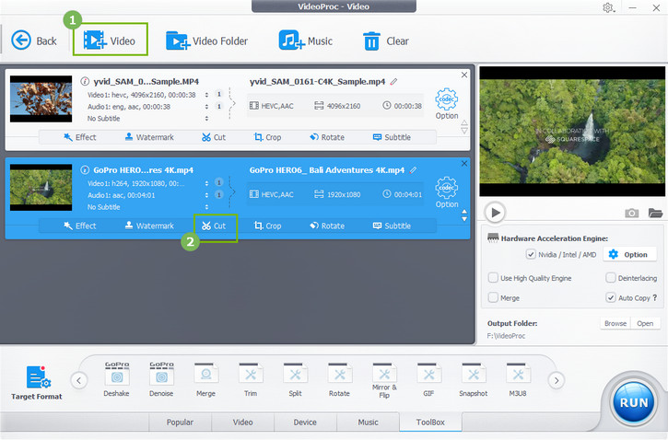Open Rotate for yvid_SAM video

pyautogui.click(x=327, y=137)
